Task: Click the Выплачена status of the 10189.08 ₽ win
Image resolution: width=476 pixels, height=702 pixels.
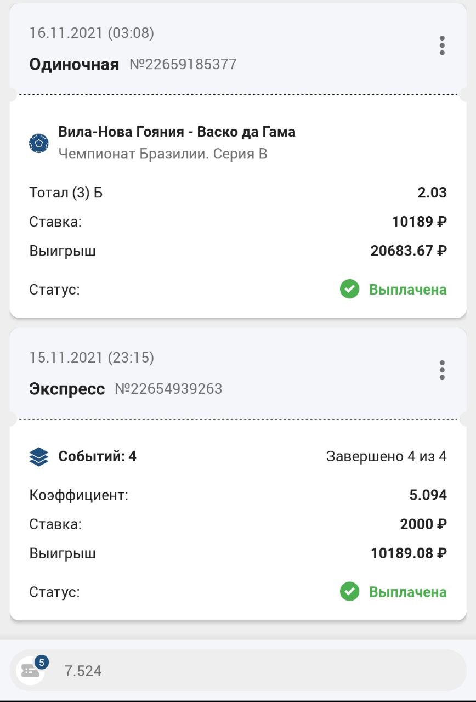Action: click(407, 592)
